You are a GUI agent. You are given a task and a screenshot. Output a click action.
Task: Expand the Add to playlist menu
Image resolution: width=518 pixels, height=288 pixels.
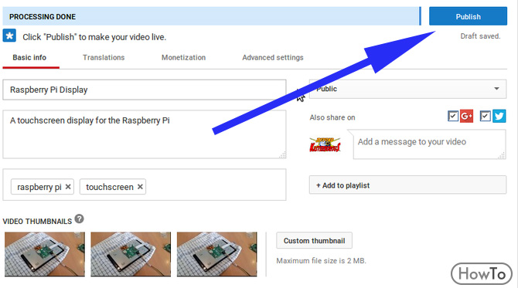point(407,185)
